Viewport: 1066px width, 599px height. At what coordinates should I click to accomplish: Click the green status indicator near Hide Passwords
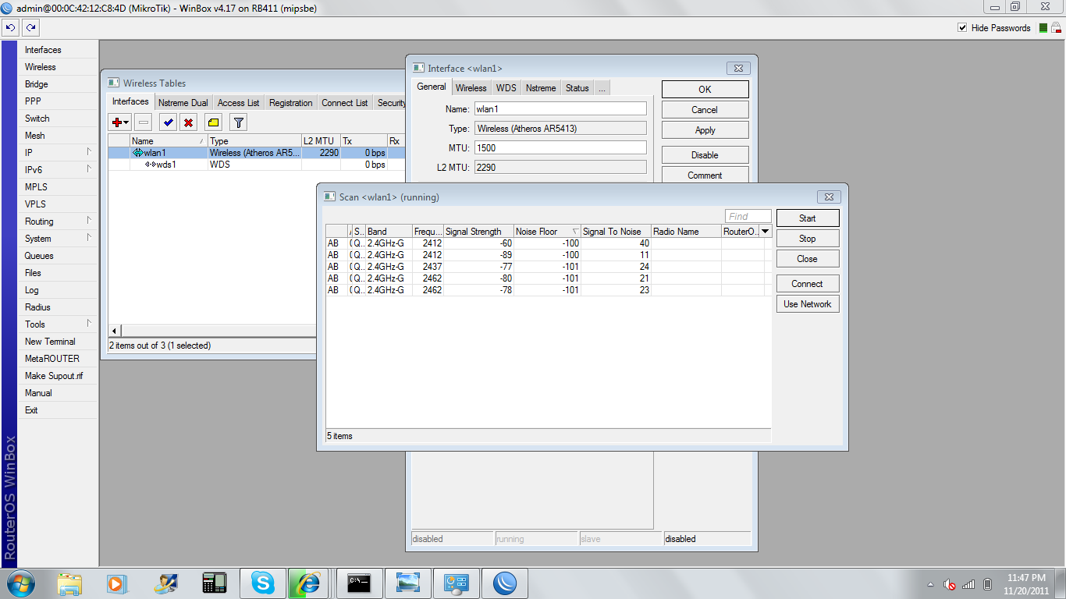pyautogui.click(x=1043, y=28)
